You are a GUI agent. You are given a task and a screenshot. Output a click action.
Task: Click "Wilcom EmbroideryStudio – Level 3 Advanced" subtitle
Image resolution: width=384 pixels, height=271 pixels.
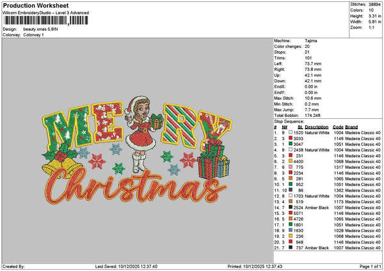(x=45, y=13)
